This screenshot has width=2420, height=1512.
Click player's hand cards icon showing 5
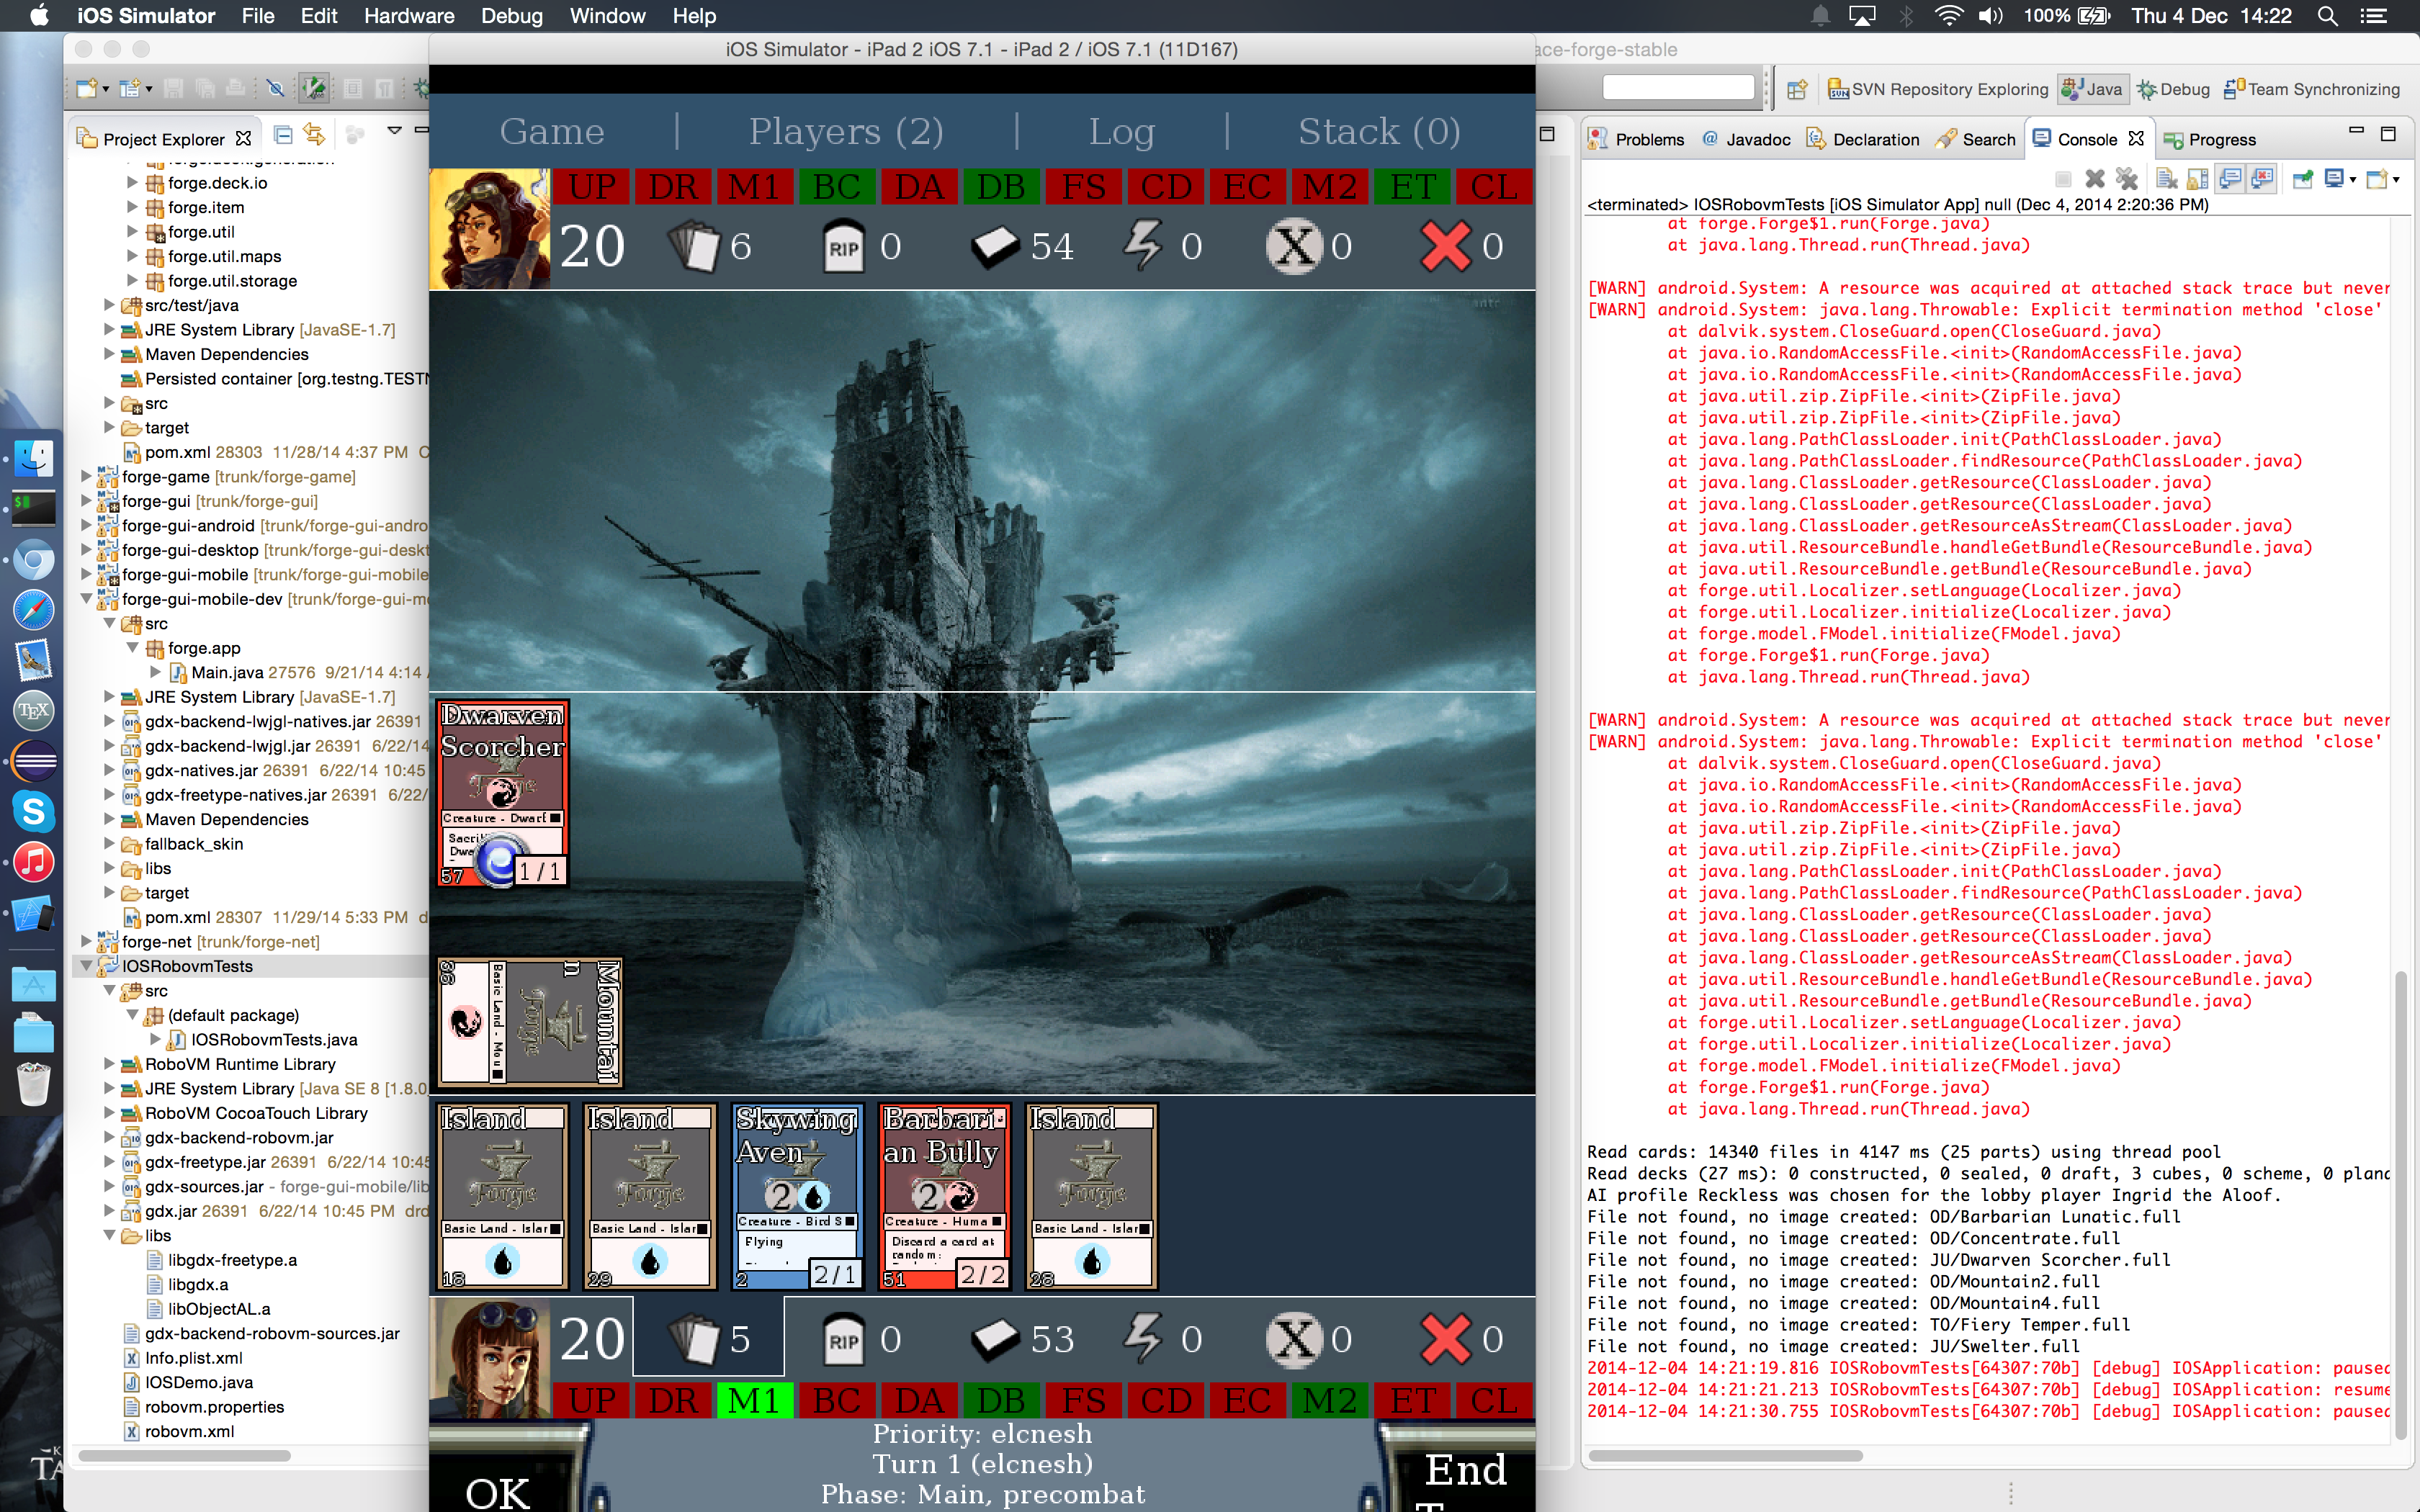(x=693, y=1339)
